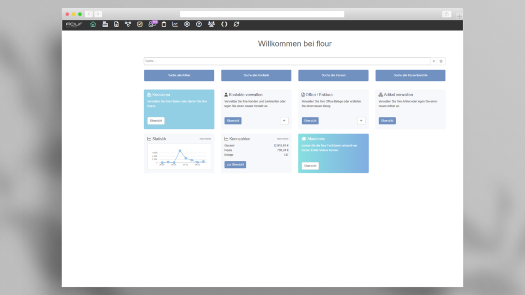This screenshot has height=295, width=525.
Task: Click the curly braces icon in navbar
Action: tap(224, 24)
